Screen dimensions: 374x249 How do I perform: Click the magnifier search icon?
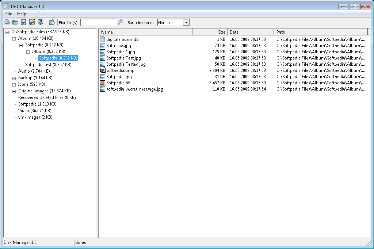pos(121,22)
